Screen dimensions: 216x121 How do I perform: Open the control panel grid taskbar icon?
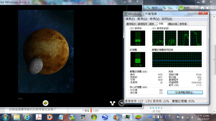coord(83,117)
